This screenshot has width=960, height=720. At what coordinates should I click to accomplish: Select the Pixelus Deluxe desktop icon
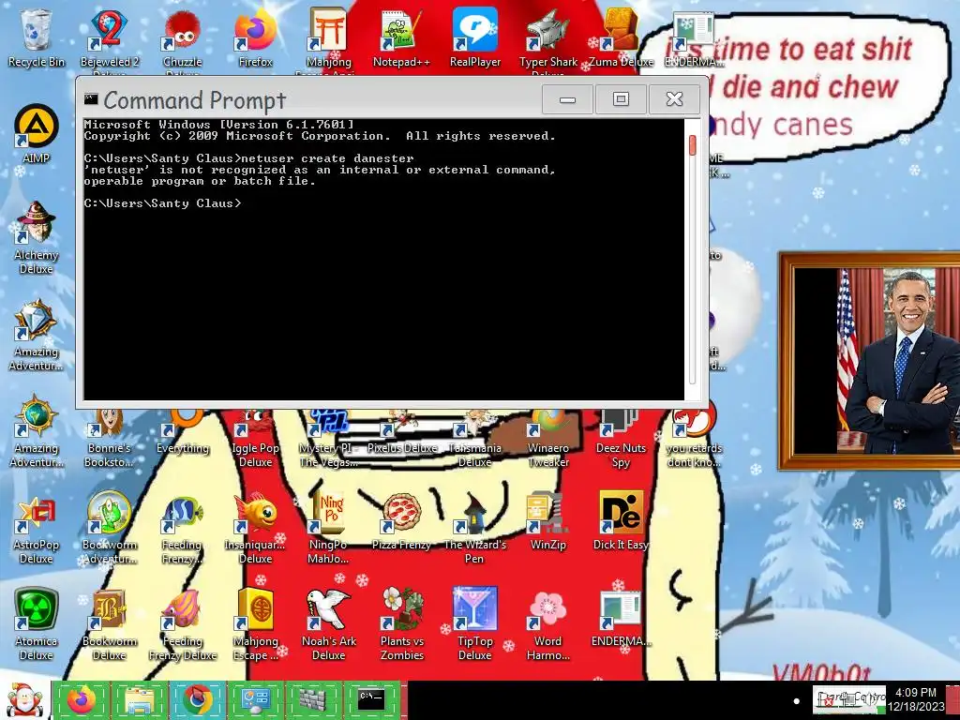pyautogui.click(x=401, y=432)
